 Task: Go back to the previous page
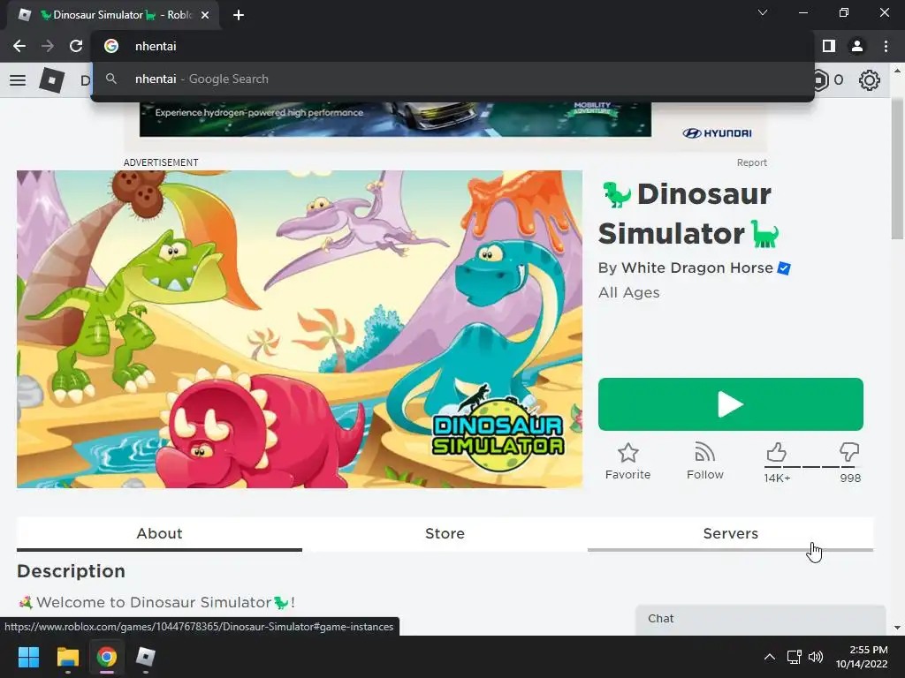tap(19, 46)
